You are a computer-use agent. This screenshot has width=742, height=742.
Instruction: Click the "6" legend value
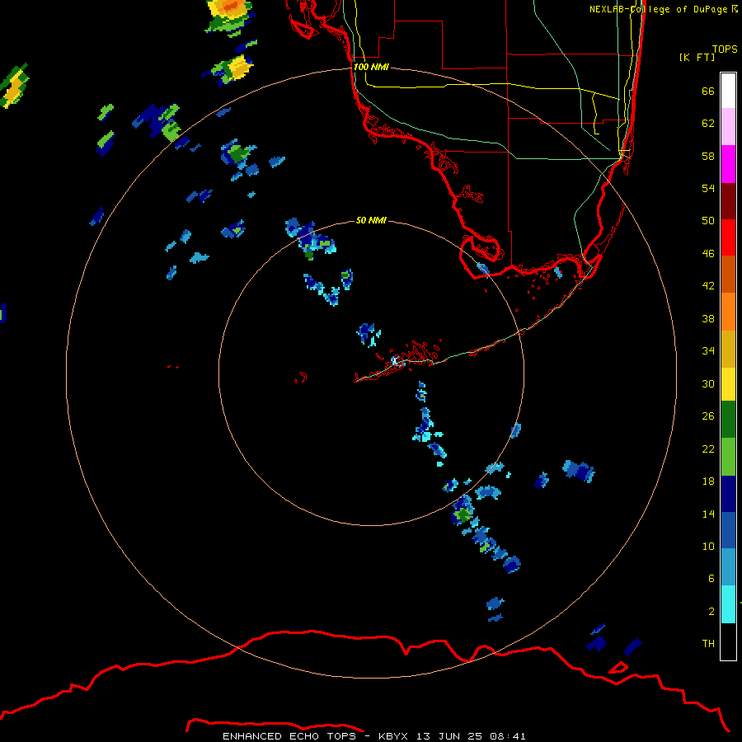click(x=711, y=578)
